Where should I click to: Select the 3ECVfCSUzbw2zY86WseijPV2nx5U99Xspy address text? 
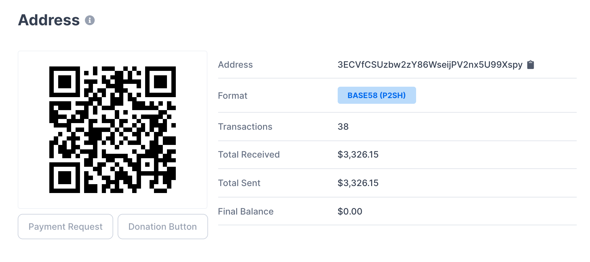pyautogui.click(x=430, y=65)
